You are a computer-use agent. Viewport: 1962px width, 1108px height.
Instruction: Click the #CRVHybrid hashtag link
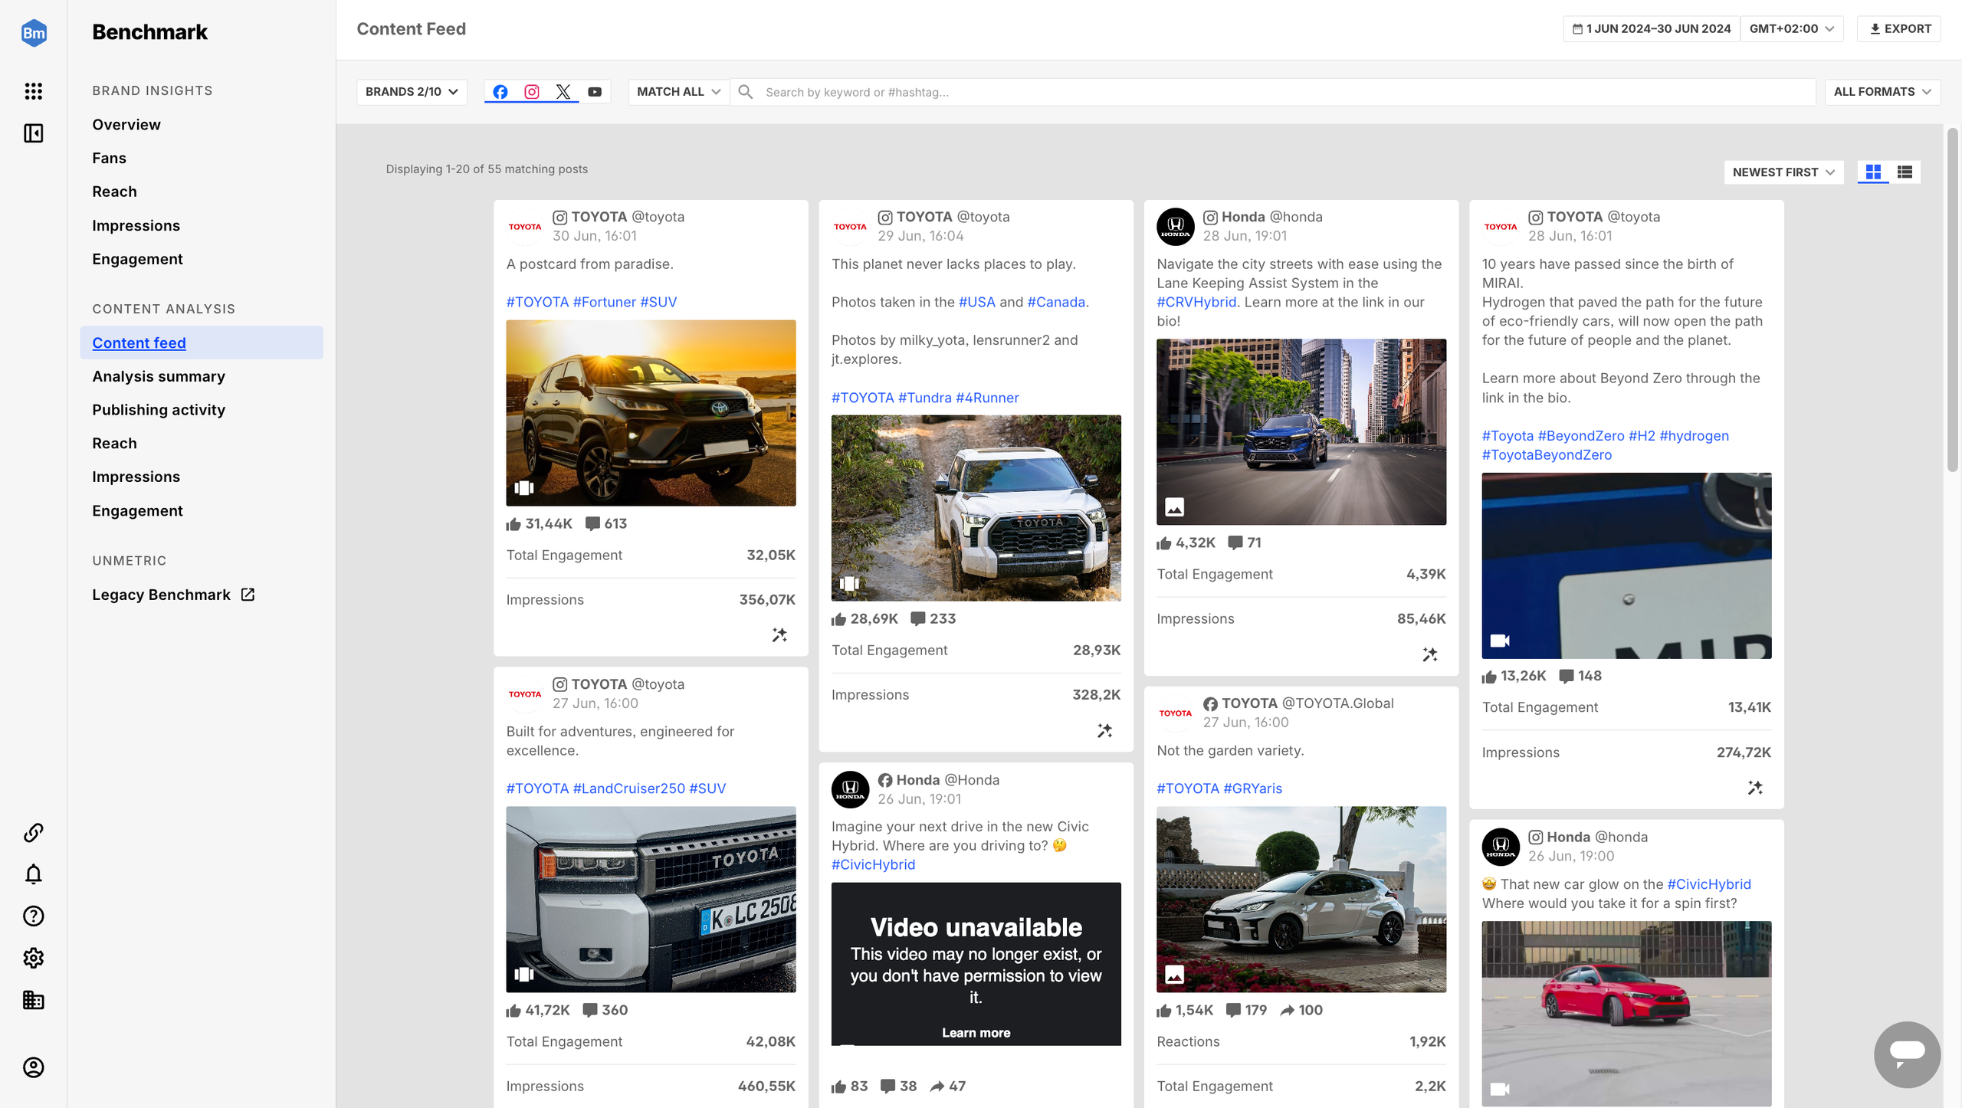coord(1196,302)
